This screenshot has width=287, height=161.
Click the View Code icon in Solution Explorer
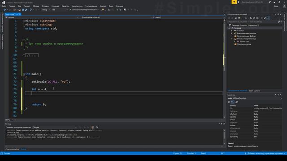[261, 18]
